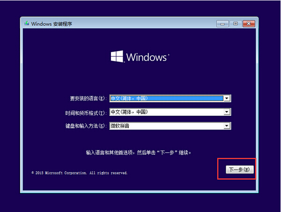Minimize the Windows 安装程序 window

223,23
